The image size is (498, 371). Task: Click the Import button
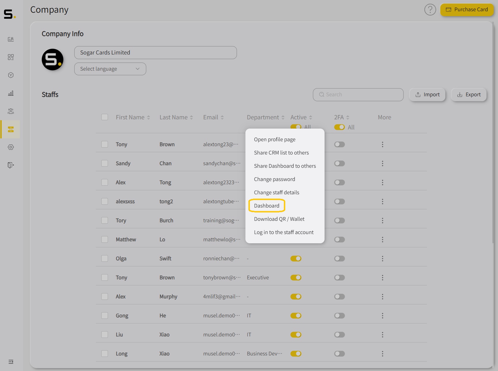pos(427,95)
